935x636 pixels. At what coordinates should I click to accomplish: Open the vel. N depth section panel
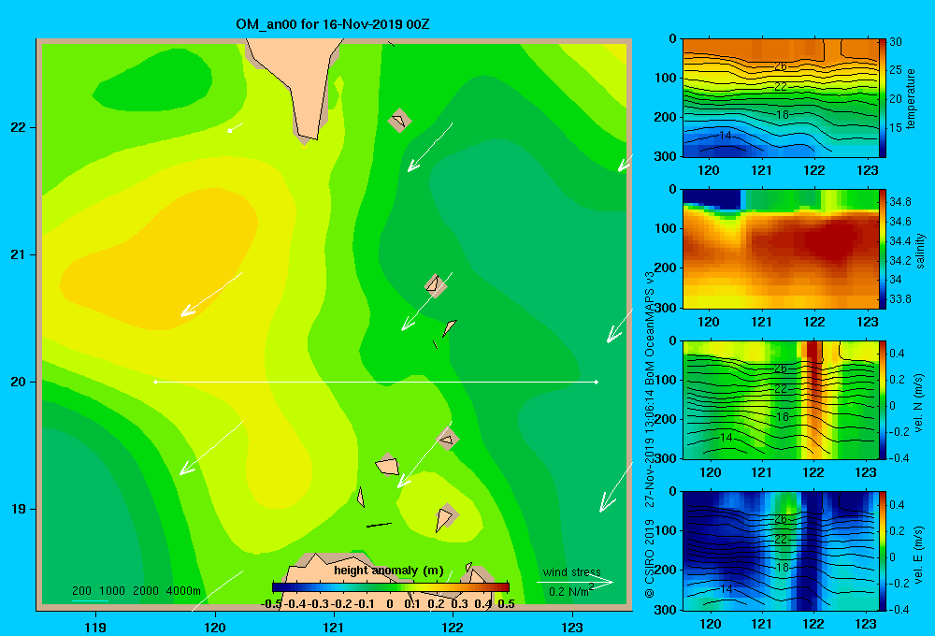click(x=780, y=399)
